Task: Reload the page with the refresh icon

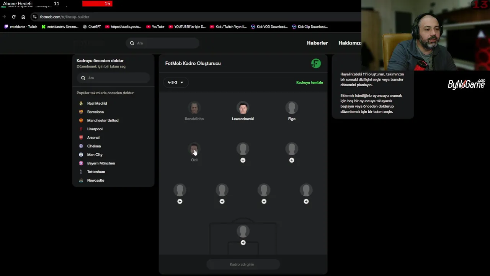Action: pyautogui.click(x=14, y=17)
